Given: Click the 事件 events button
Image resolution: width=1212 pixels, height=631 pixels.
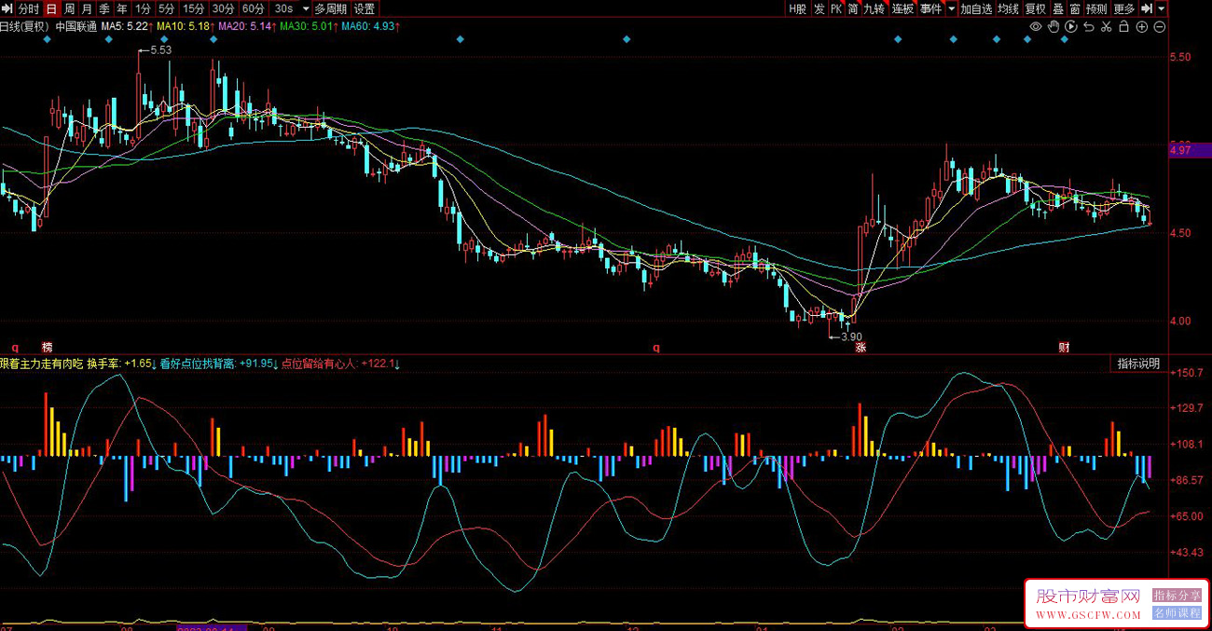Looking at the screenshot, I should click(930, 8).
